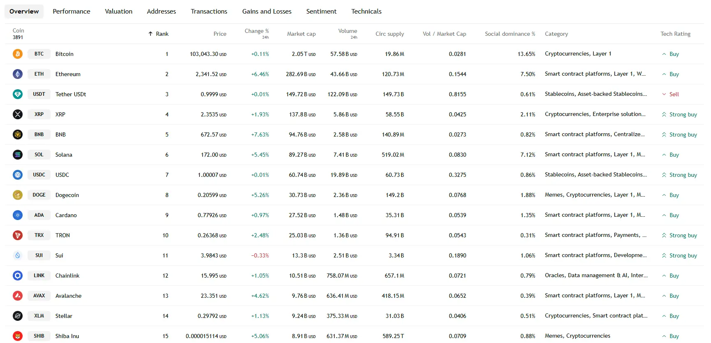Click Ethereum market cap 282.69 B
This screenshot has width=711, height=343.
click(301, 74)
